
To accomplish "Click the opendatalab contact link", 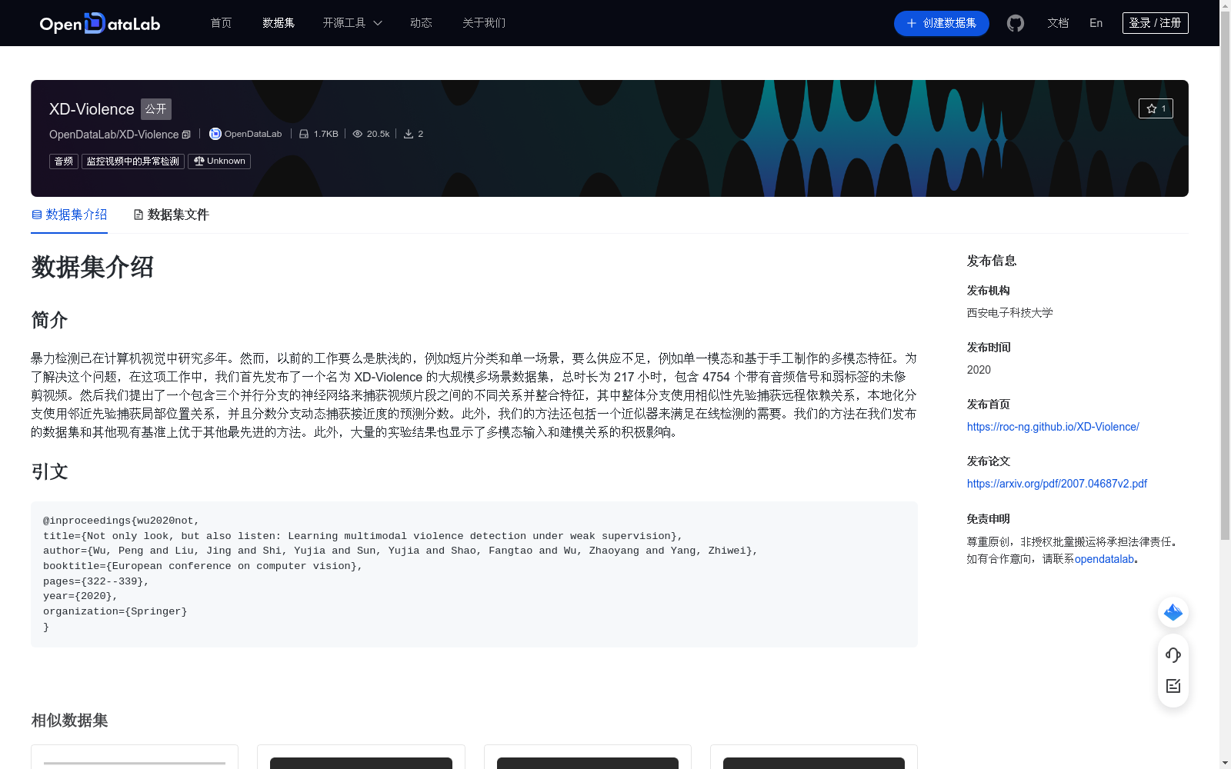I will tap(1104, 559).
